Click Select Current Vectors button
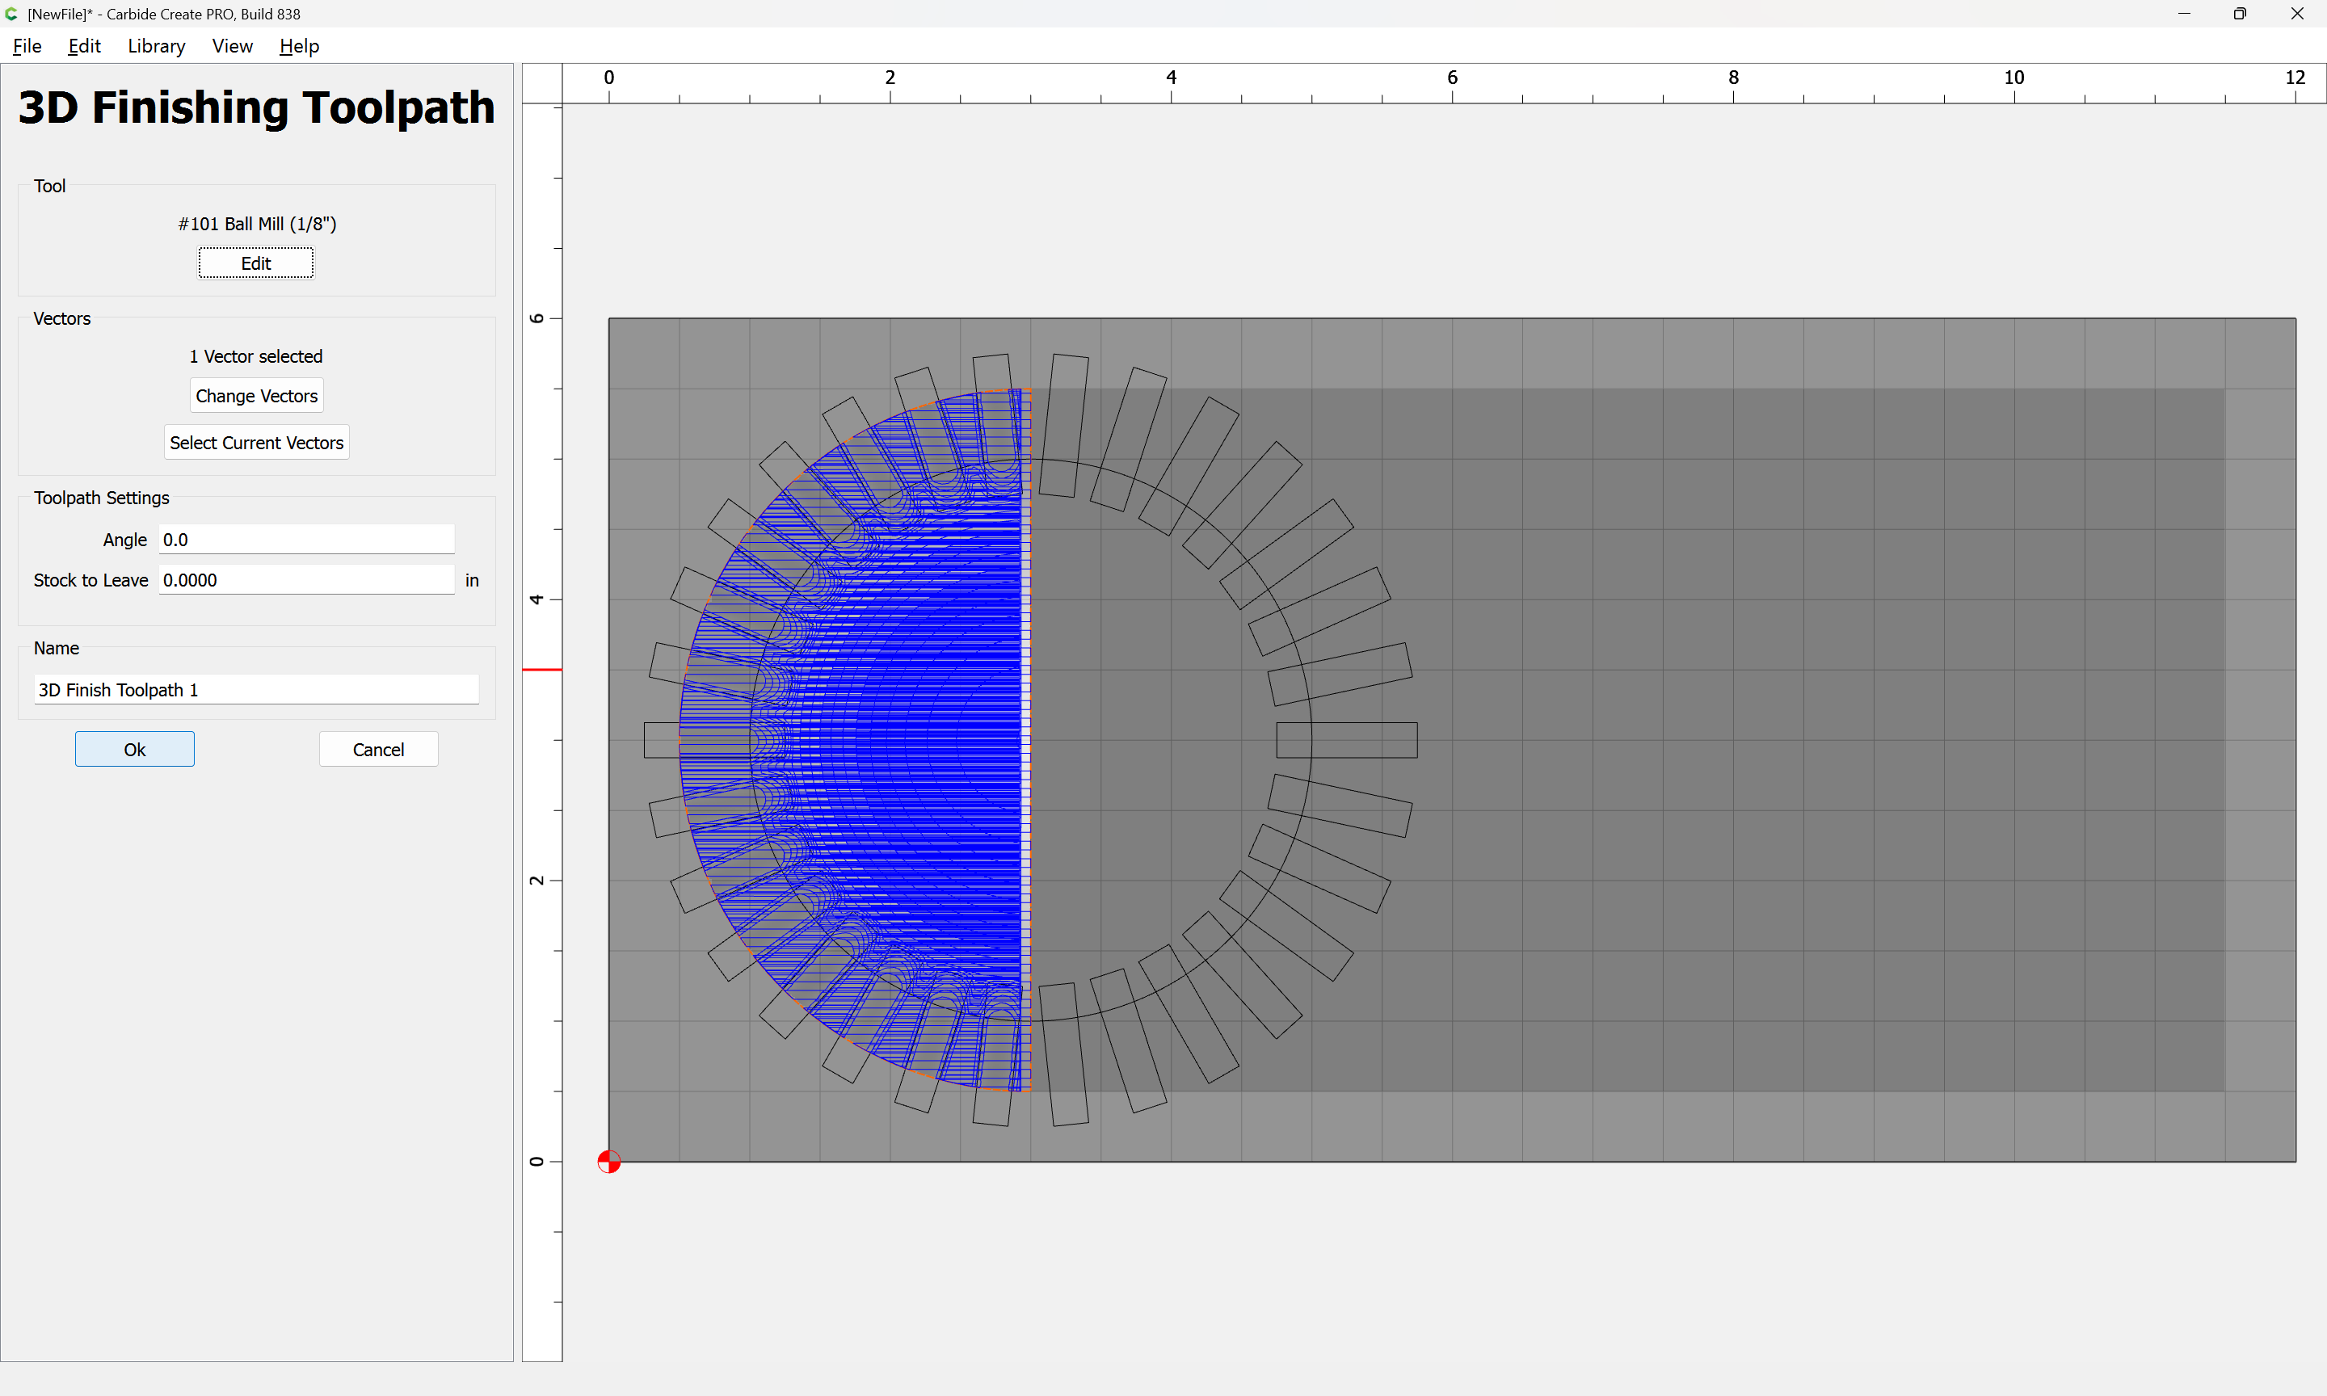The image size is (2327, 1396). pos(256,442)
